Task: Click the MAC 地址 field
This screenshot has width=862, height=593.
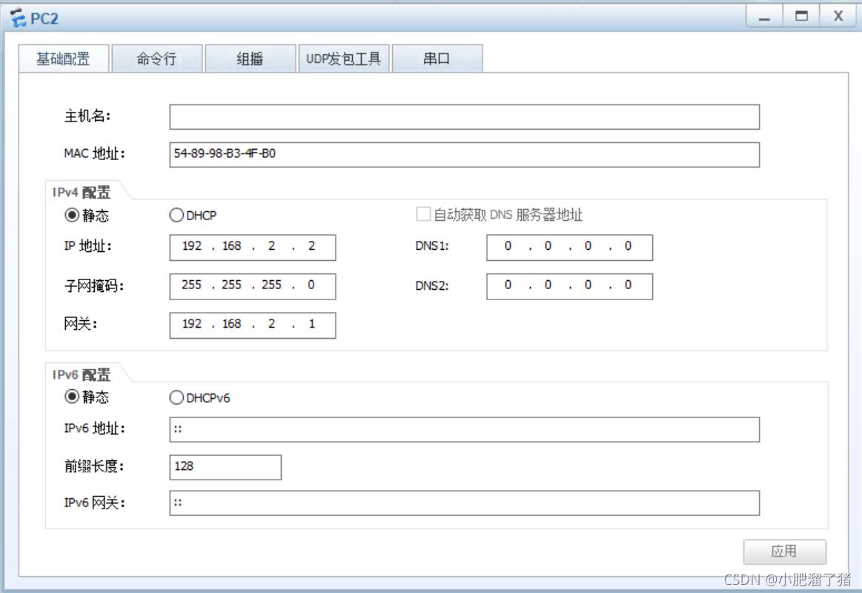Action: tap(465, 154)
